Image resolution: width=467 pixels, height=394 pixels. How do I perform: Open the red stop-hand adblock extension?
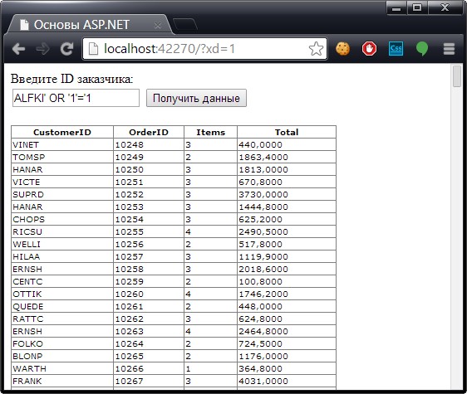[x=369, y=48]
